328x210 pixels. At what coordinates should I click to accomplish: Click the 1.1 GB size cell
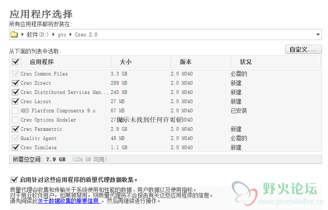tap(119, 147)
